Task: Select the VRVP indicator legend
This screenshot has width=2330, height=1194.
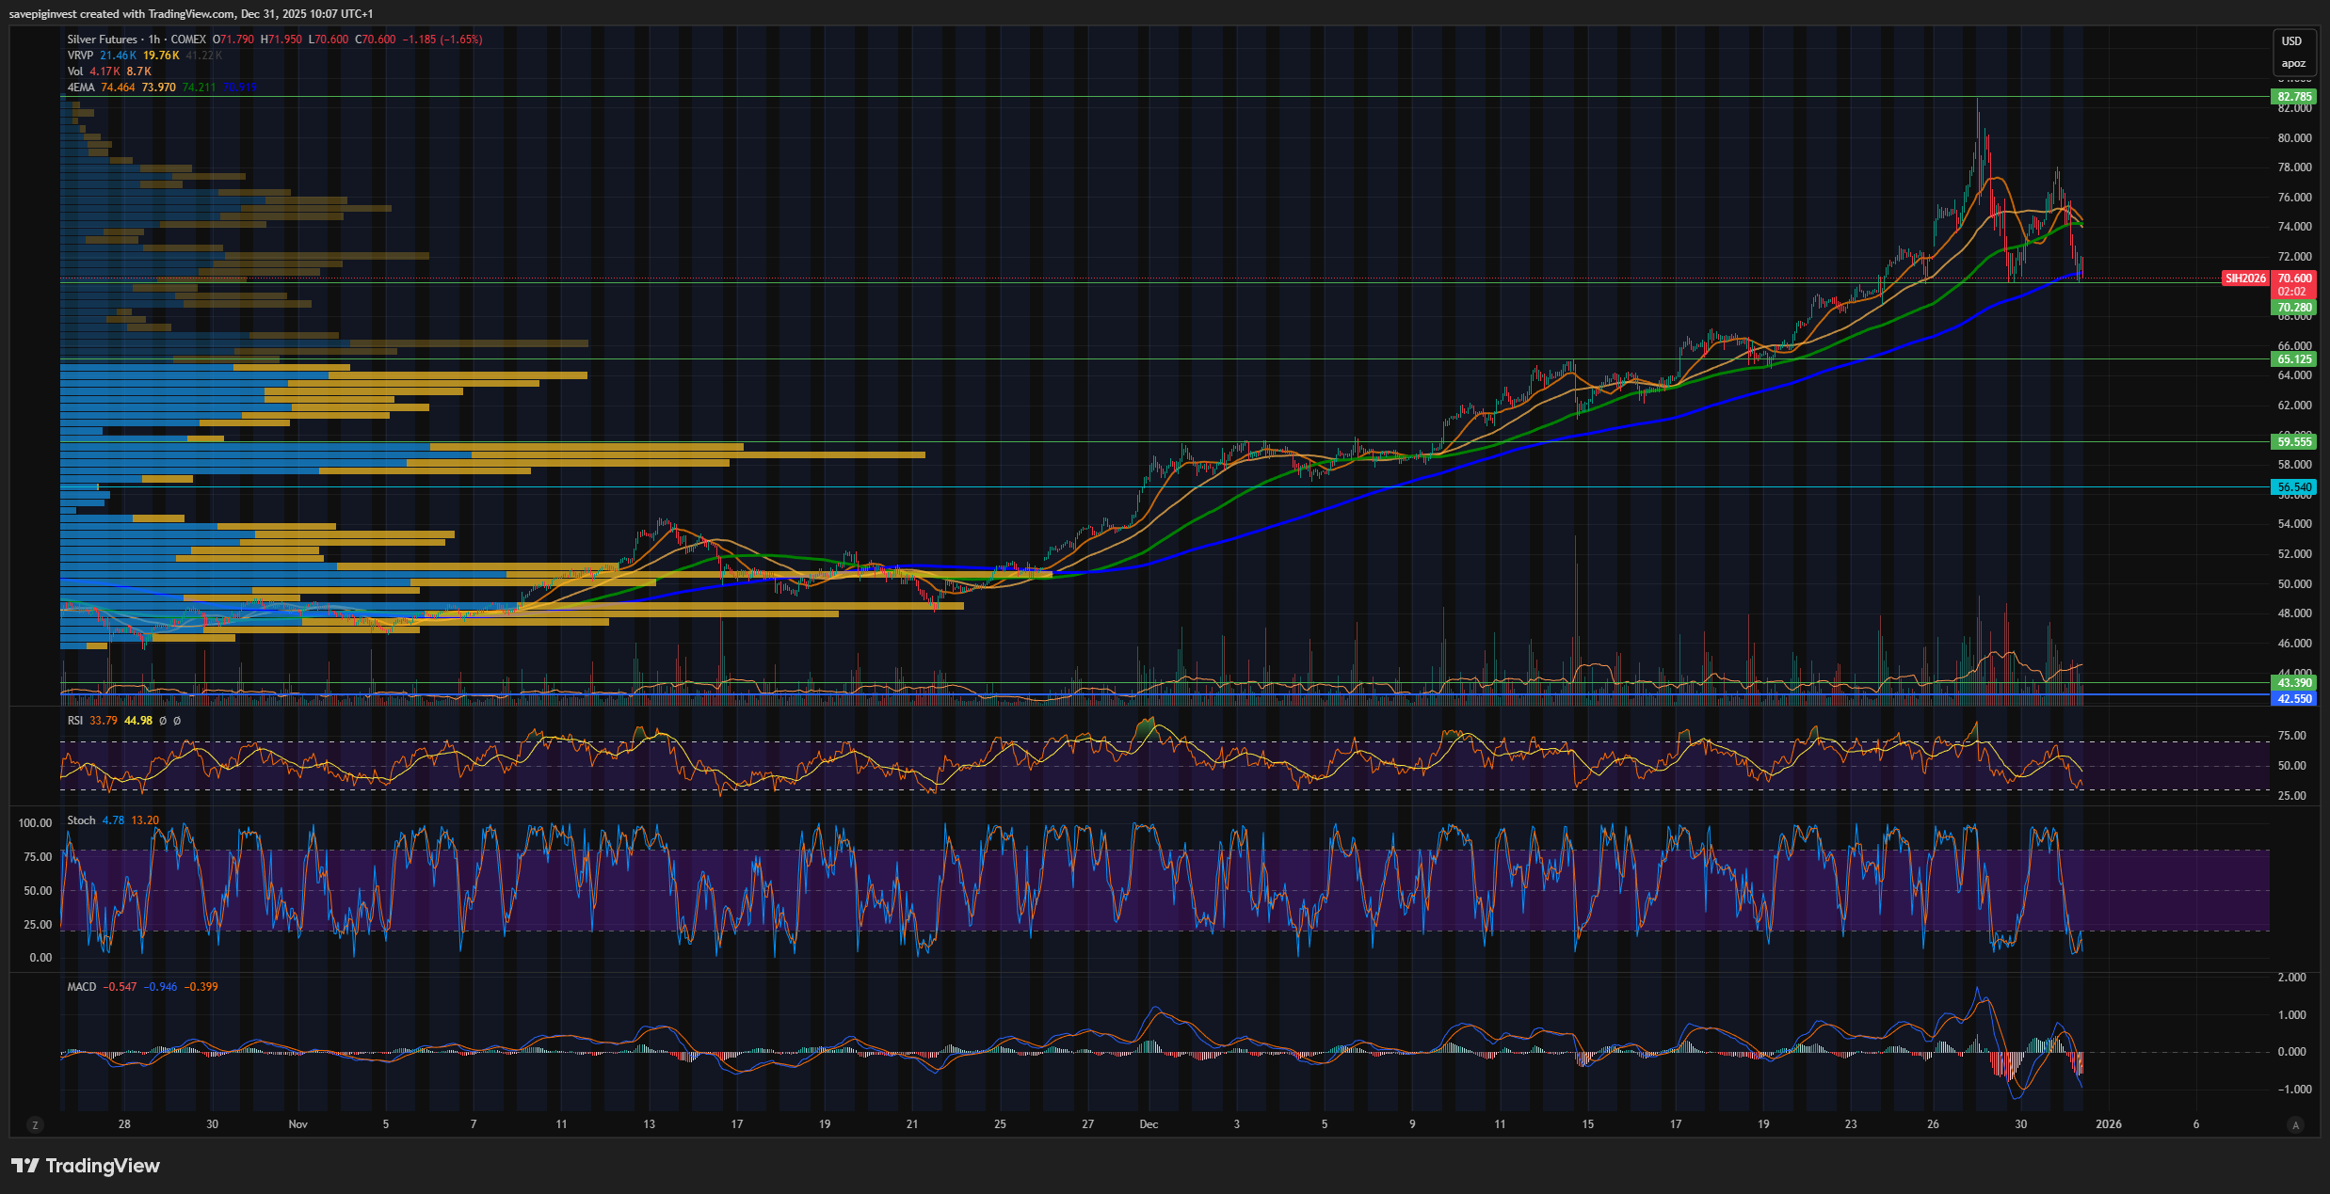Action: tap(80, 56)
